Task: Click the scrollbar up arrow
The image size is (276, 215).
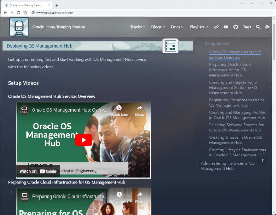Action: [274, 18]
